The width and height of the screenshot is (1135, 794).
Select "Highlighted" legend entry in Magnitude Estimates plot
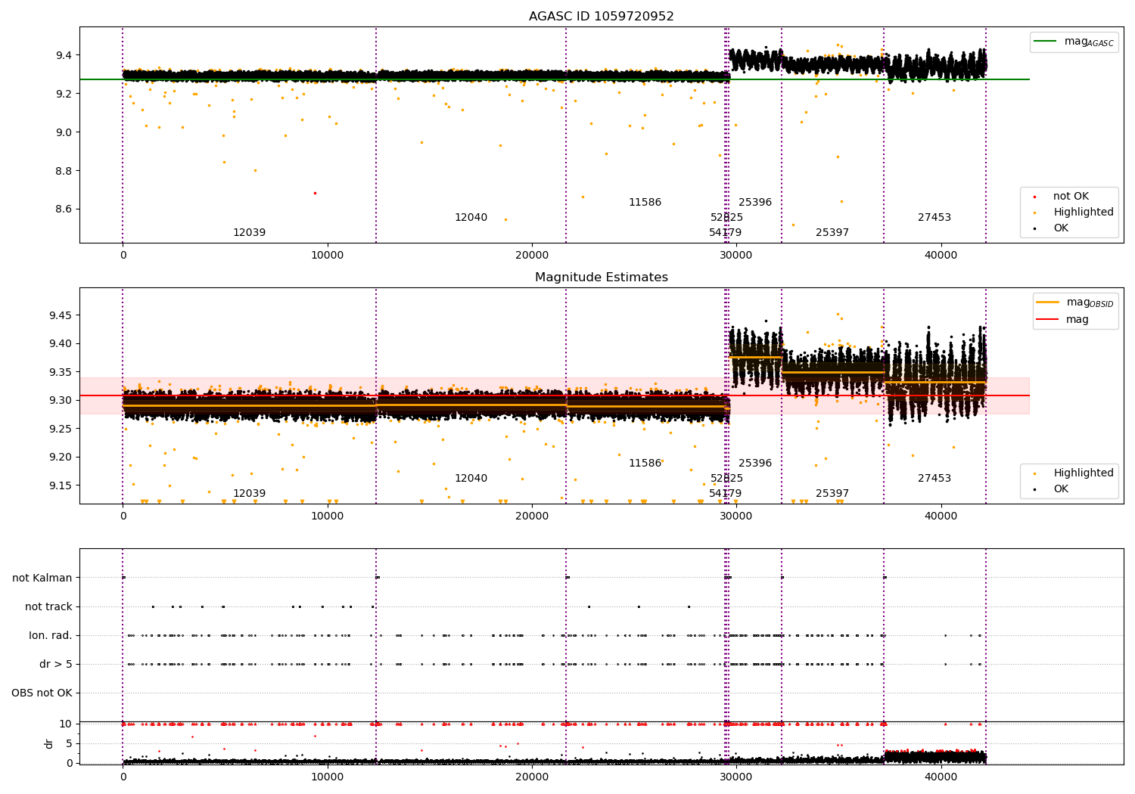point(1083,473)
